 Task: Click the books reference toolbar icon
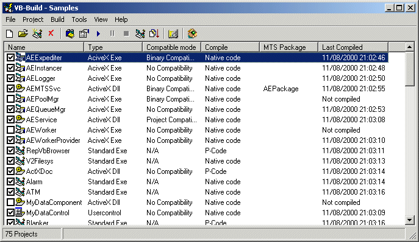tap(70, 33)
